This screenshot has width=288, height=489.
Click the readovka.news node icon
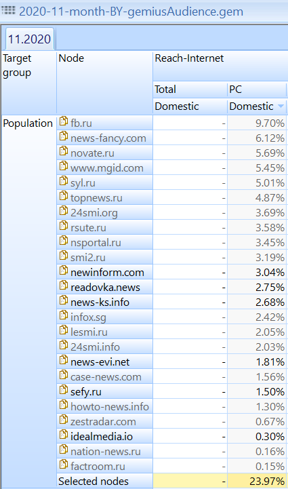click(x=64, y=286)
